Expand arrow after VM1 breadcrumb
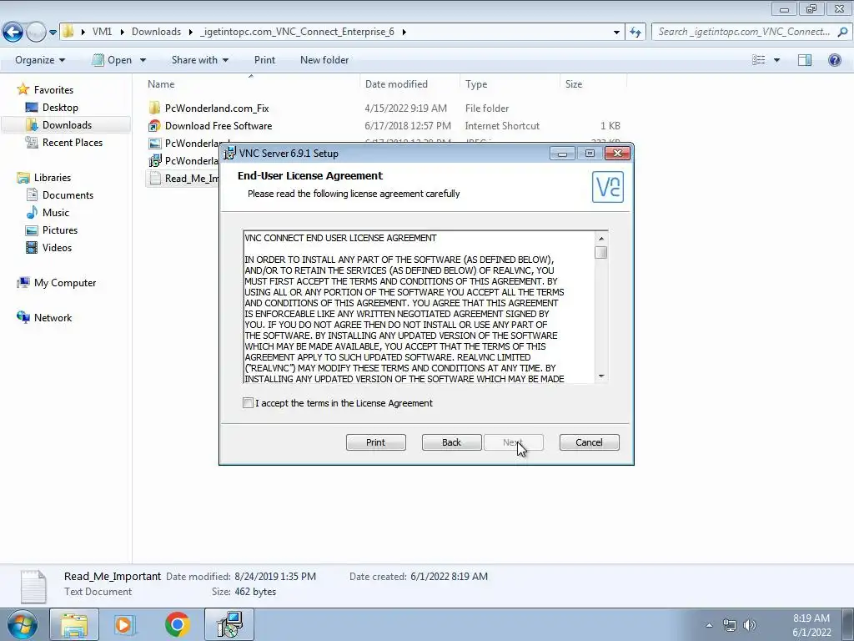The image size is (854, 641). (122, 32)
